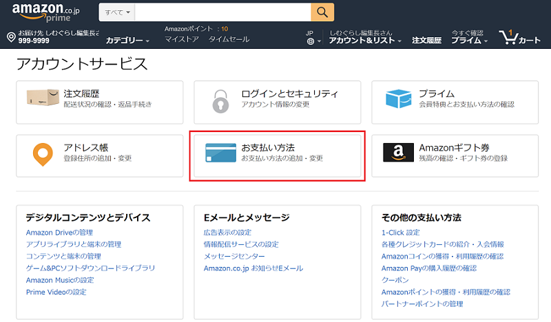
Task: Click the blue Prime box icon
Action: (x=398, y=98)
